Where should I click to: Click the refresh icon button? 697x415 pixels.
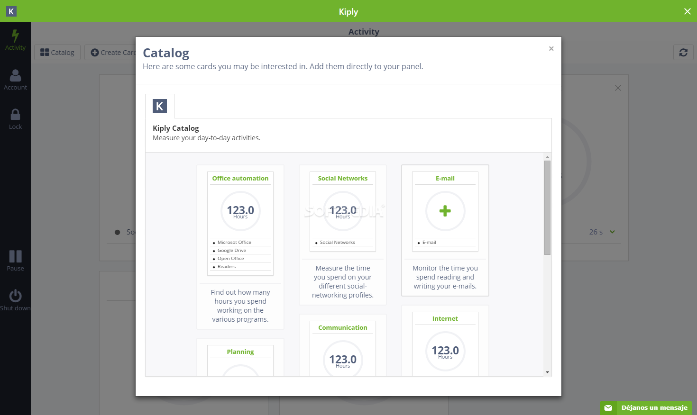point(683,52)
